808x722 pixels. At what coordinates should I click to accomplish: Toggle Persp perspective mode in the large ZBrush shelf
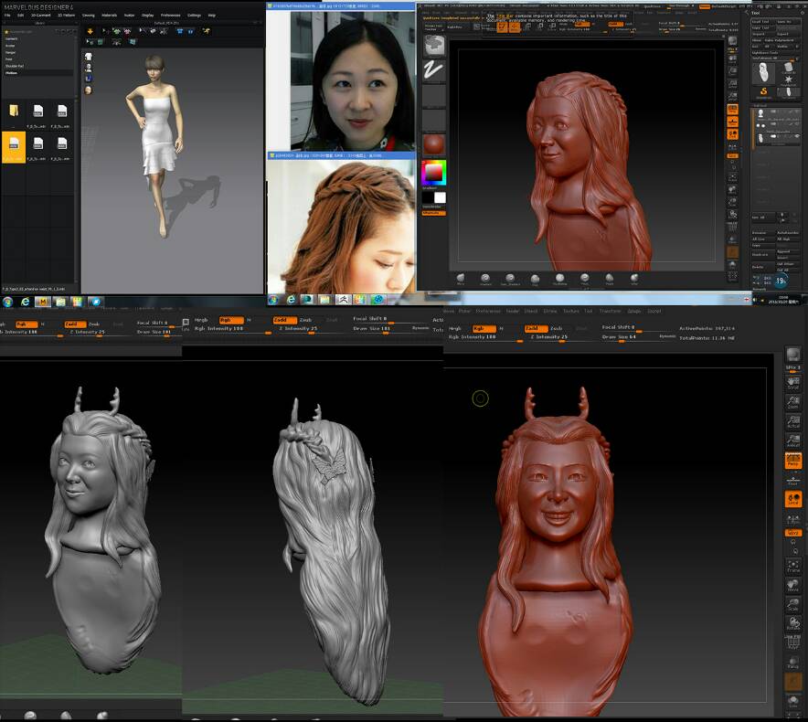pyautogui.click(x=793, y=462)
